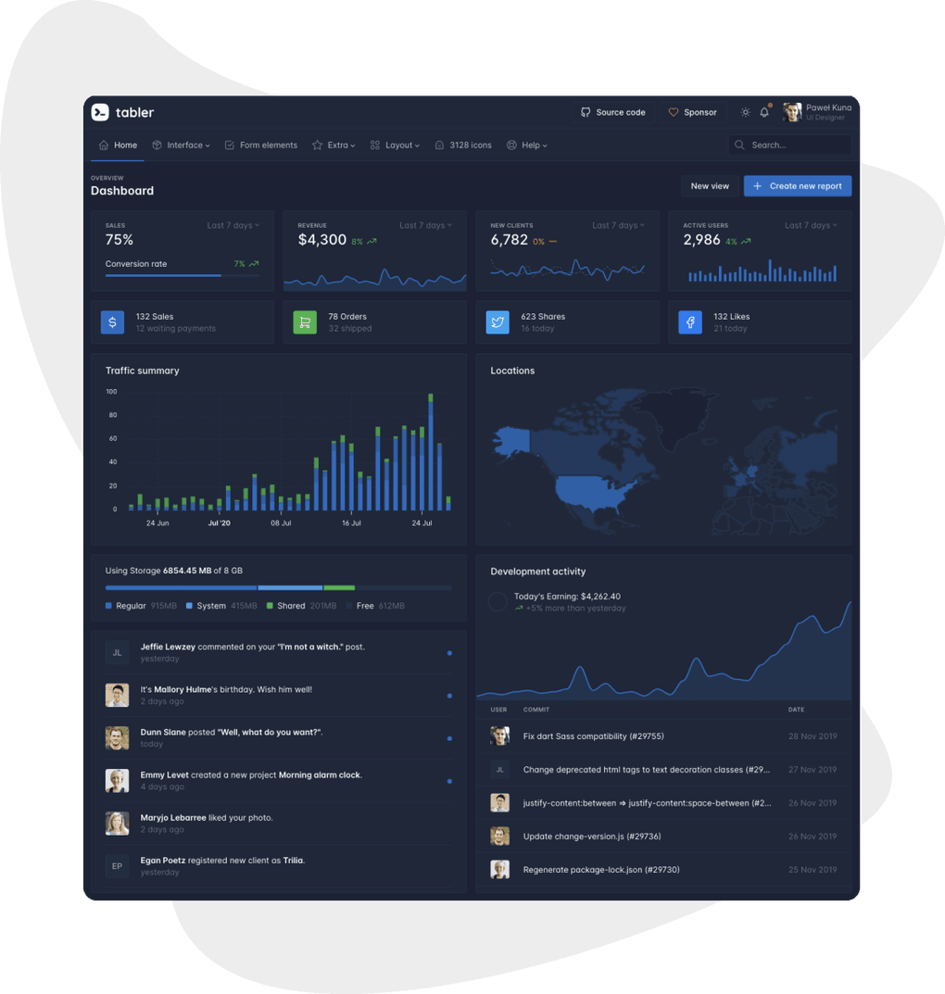Toggle the indicator on Mallory Hulme's birthday item
The width and height of the screenshot is (945, 994).
pos(449,695)
